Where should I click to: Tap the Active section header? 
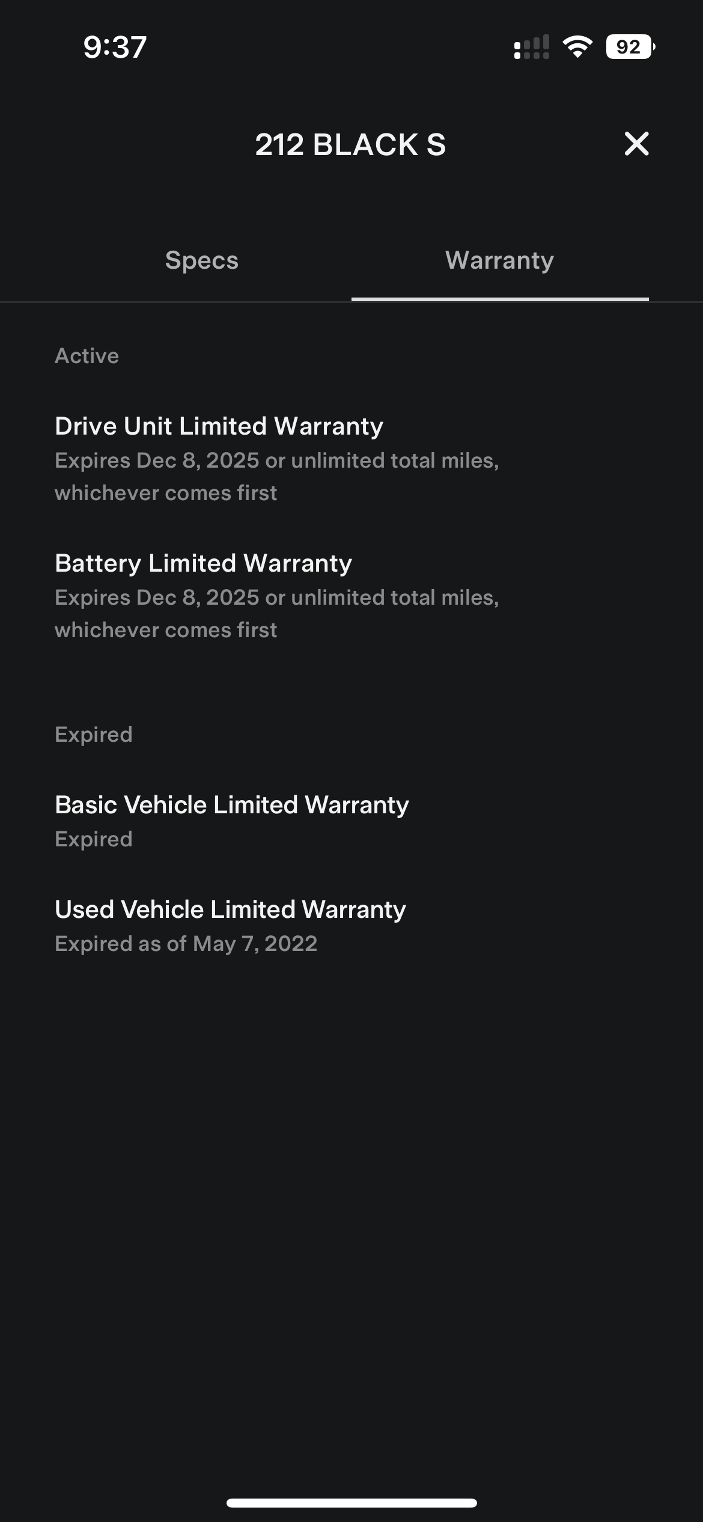[x=87, y=356]
